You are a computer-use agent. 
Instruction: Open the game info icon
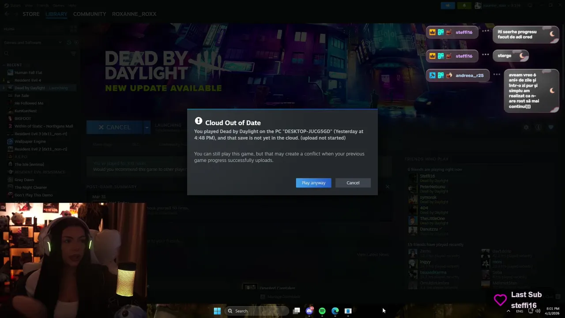coord(538,127)
